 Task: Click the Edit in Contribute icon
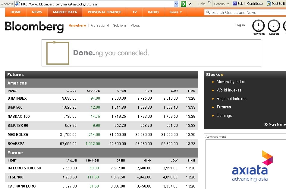(234, 4)
